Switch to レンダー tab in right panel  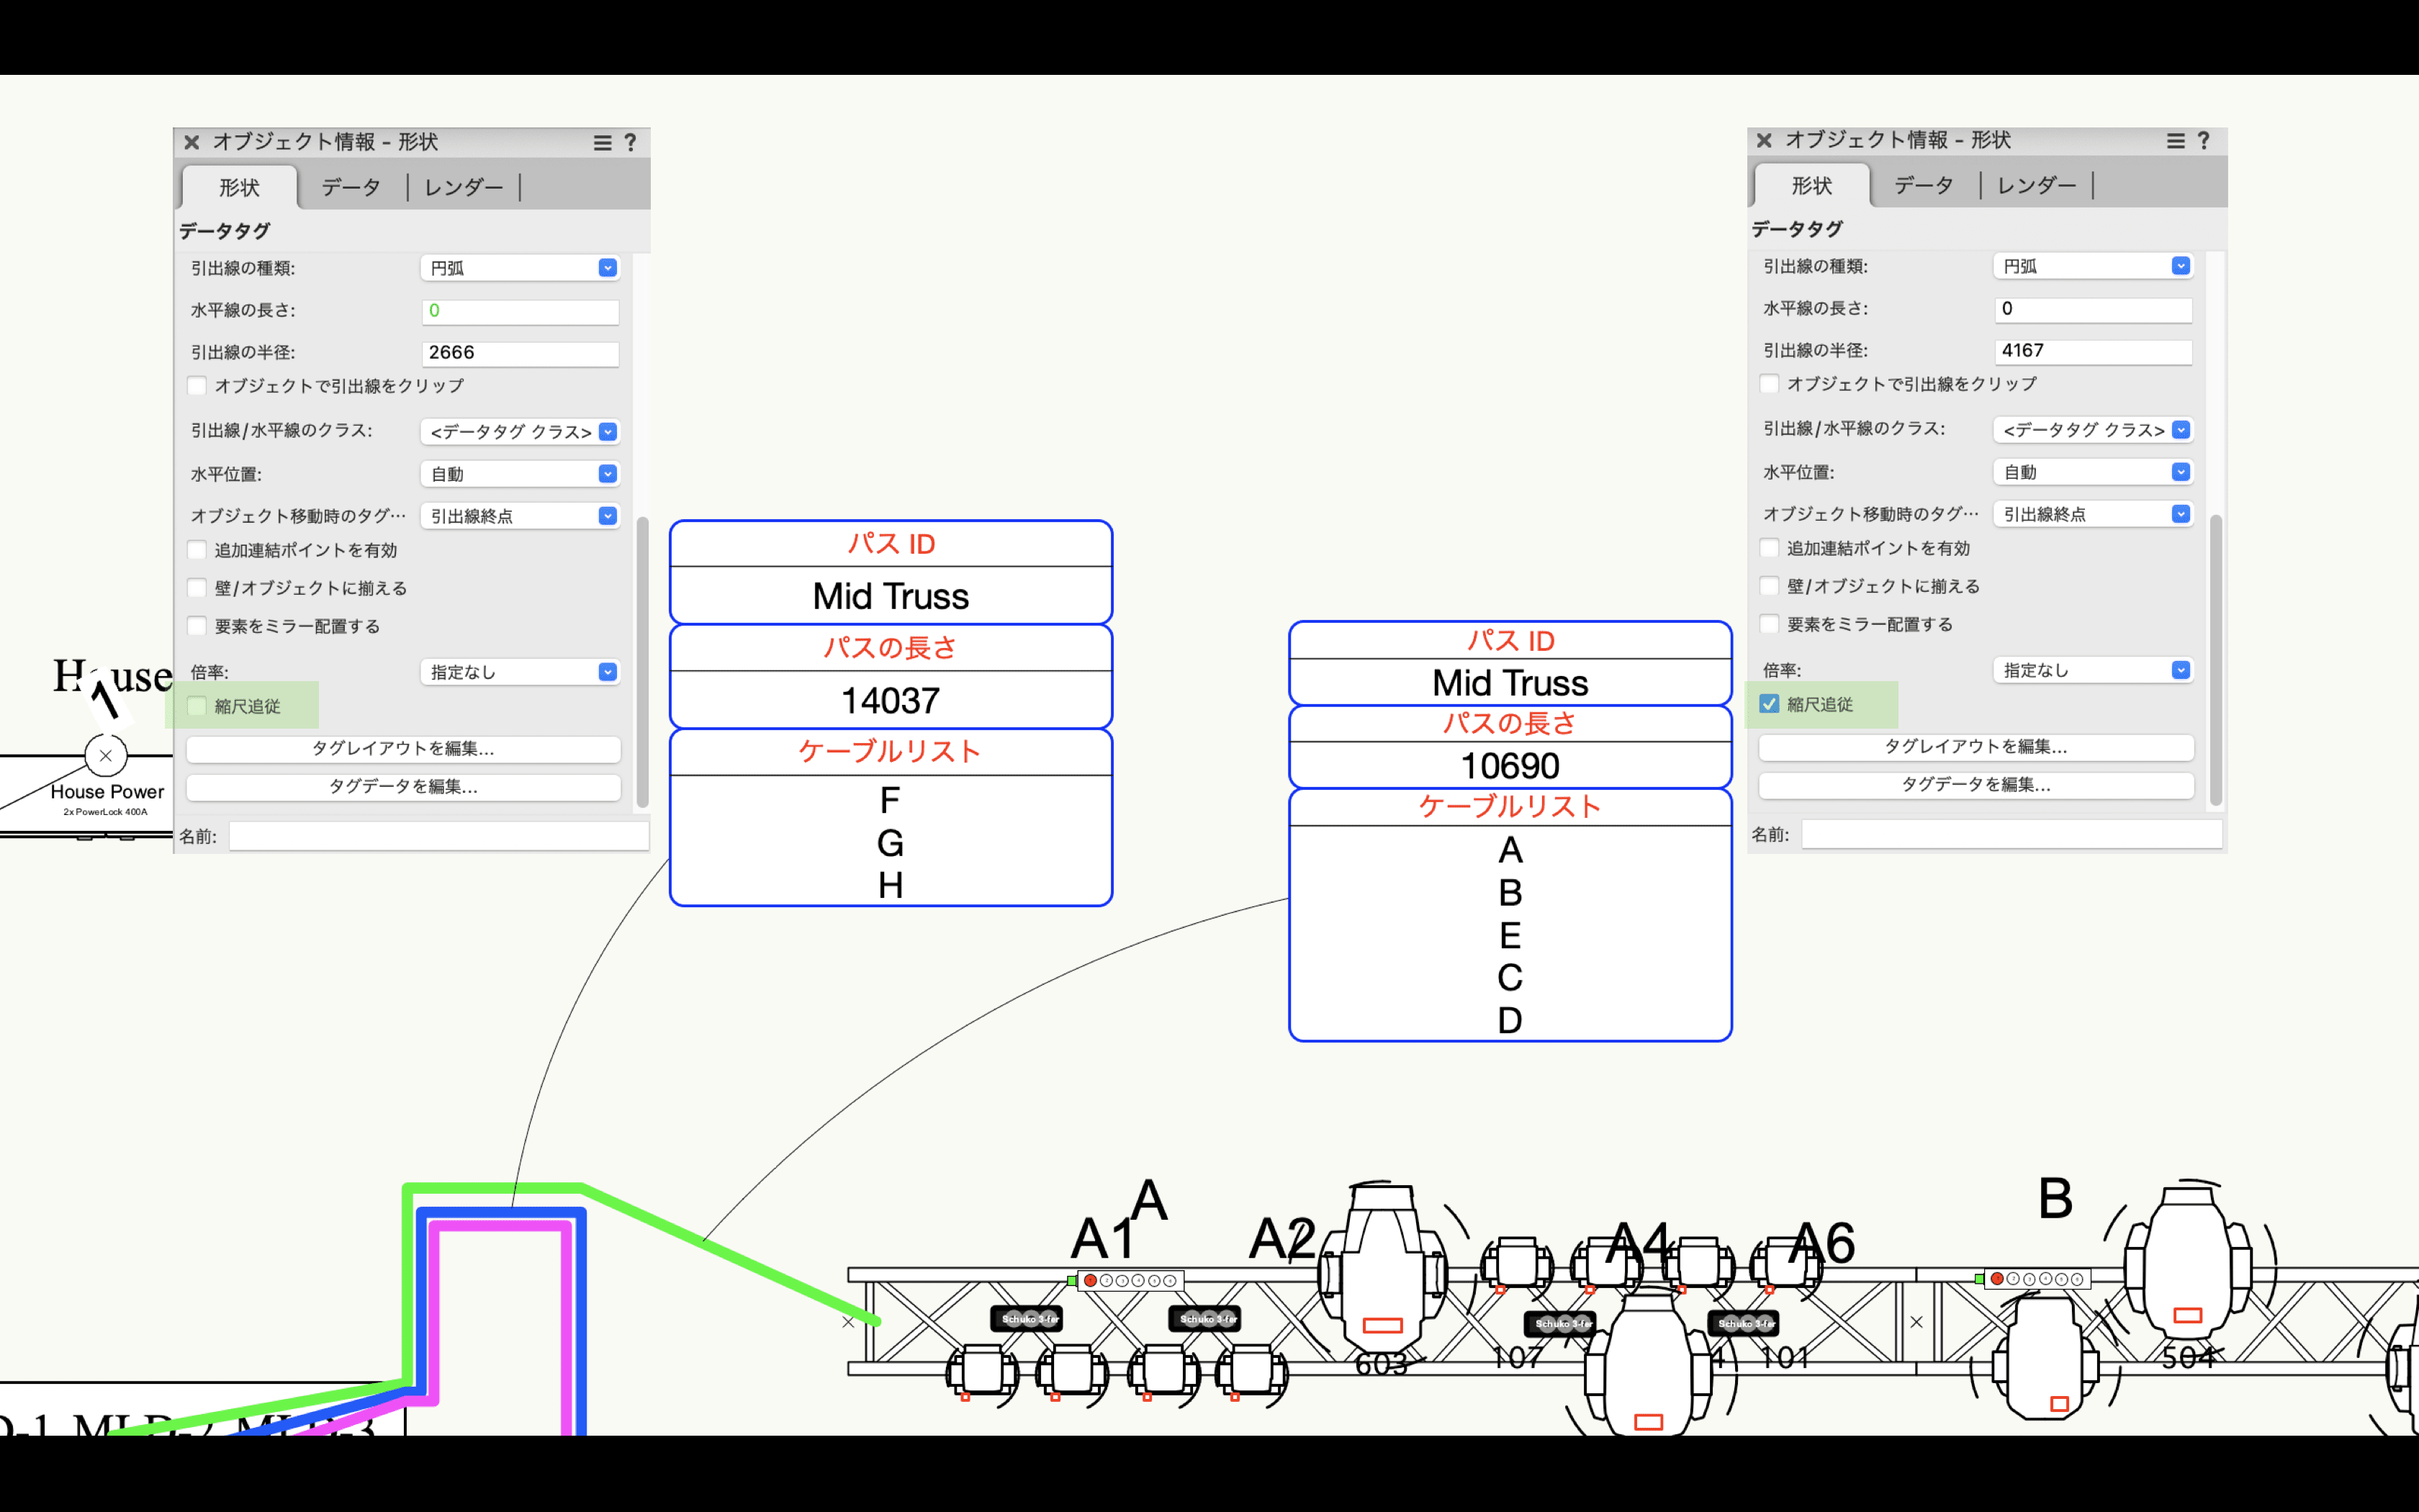[x=2036, y=186]
